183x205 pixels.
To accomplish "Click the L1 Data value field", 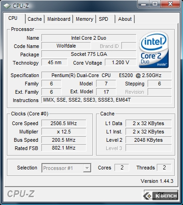I will click(149, 123).
